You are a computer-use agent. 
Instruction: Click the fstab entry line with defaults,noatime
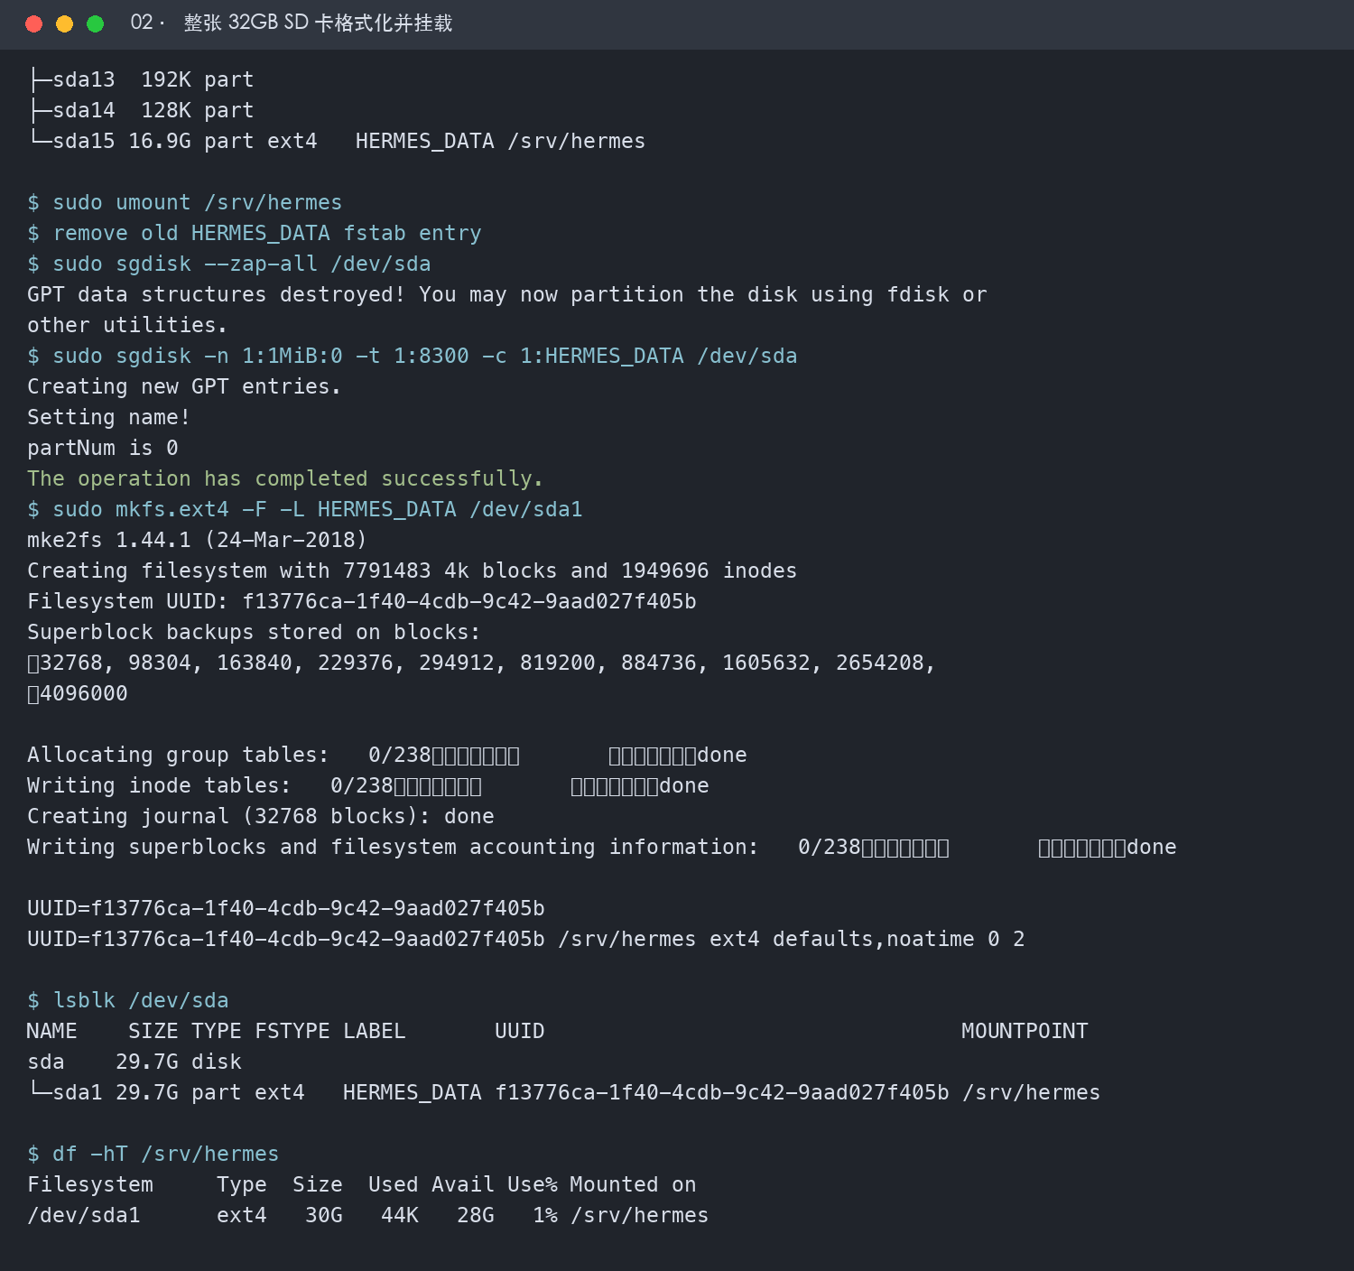click(526, 939)
